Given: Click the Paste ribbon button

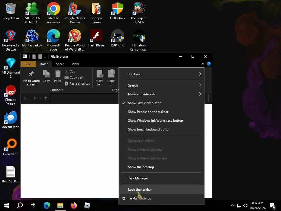Looking at the screenshot, I should point(58,76).
